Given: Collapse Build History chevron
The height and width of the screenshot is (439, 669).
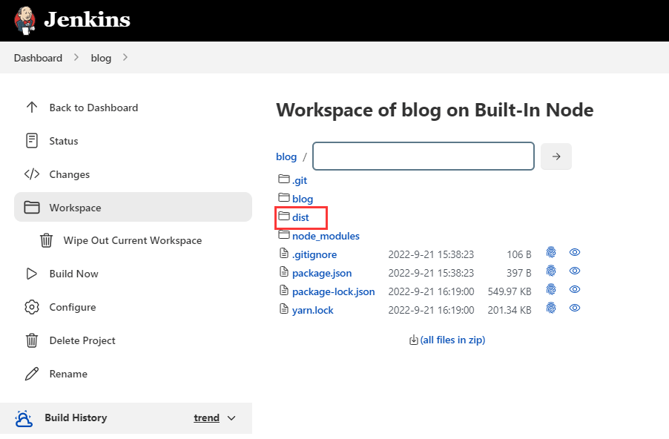Looking at the screenshot, I should pyautogui.click(x=231, y=418).
